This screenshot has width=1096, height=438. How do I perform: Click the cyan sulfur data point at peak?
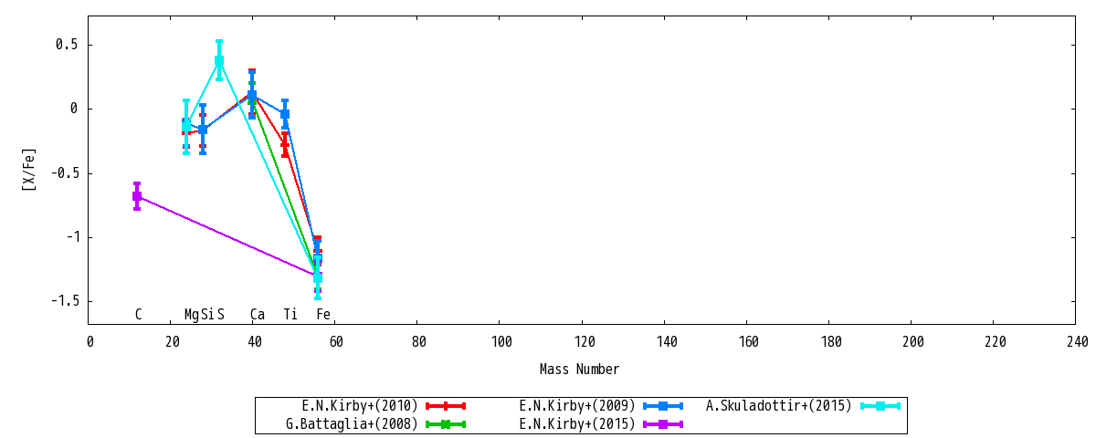(x=219, y=61)
